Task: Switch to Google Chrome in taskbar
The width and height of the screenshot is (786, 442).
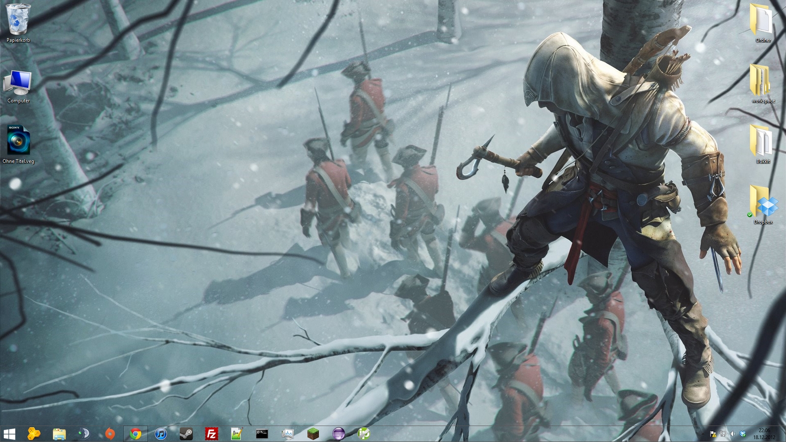Action: pos(136,434)
